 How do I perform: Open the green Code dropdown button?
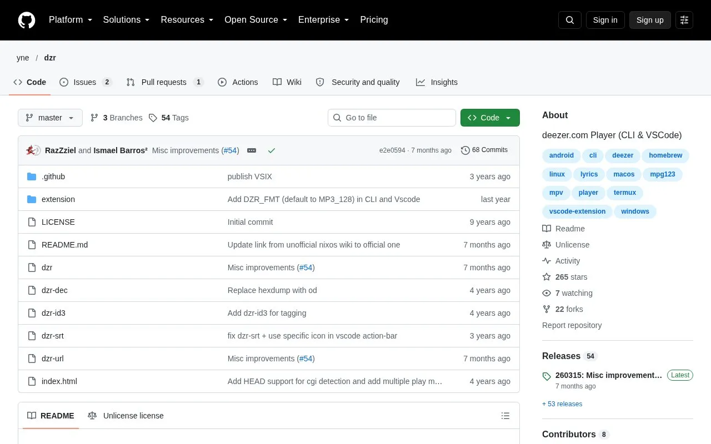pos(490,118)
